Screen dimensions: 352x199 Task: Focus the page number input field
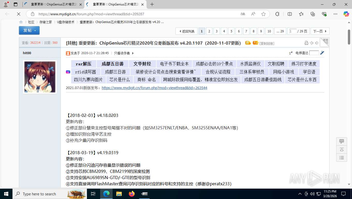pyautogui.click(x=293, y=31)
